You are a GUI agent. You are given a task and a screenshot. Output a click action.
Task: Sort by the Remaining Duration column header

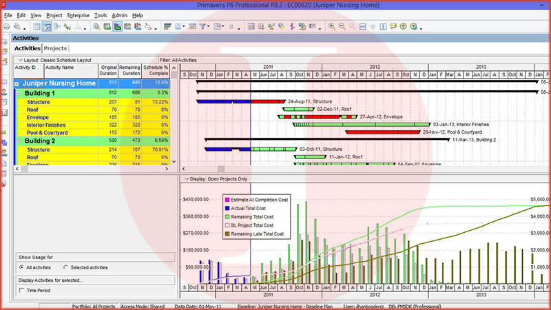(x=129, y=71)
